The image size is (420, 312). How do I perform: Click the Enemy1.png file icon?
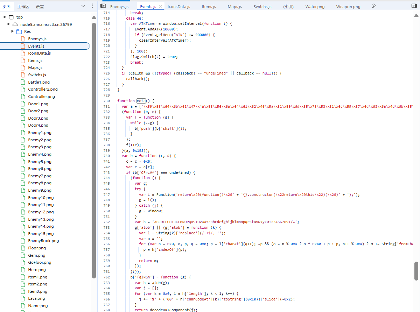(23, 133)
